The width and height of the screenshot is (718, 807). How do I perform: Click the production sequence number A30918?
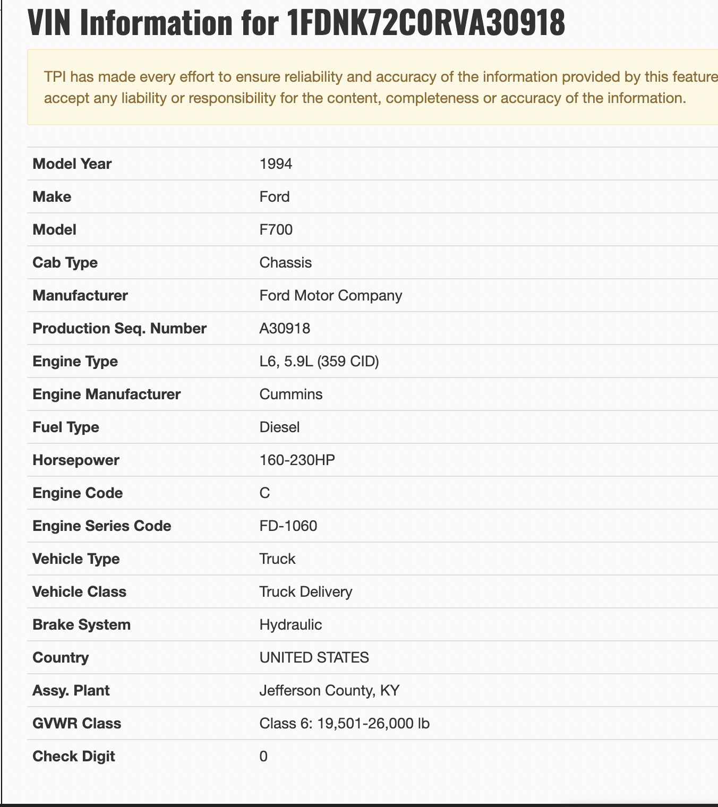point(285,328)
